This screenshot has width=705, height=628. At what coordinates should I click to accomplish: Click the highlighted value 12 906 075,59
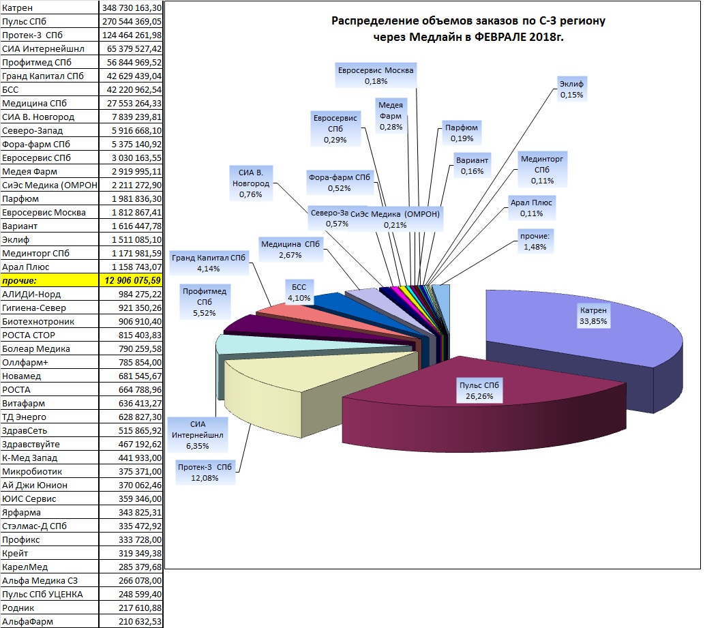tap(131, 280)
